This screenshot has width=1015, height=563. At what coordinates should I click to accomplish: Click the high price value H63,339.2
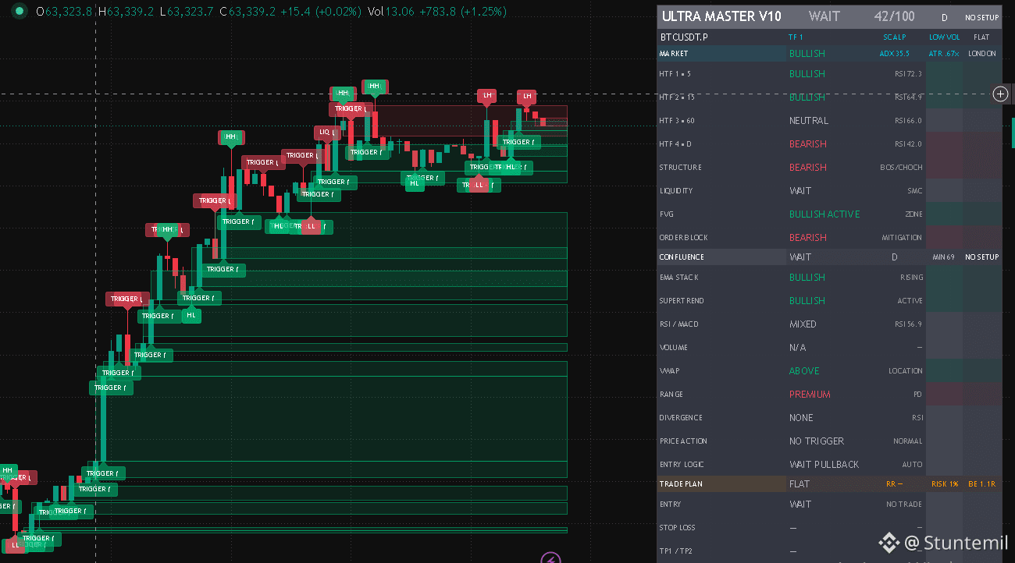pyautogui.click(x=126, y=12)
